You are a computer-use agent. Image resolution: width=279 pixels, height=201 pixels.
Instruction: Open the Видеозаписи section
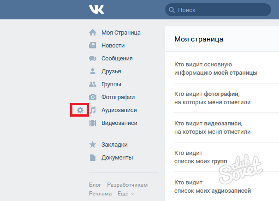[119, 123]
